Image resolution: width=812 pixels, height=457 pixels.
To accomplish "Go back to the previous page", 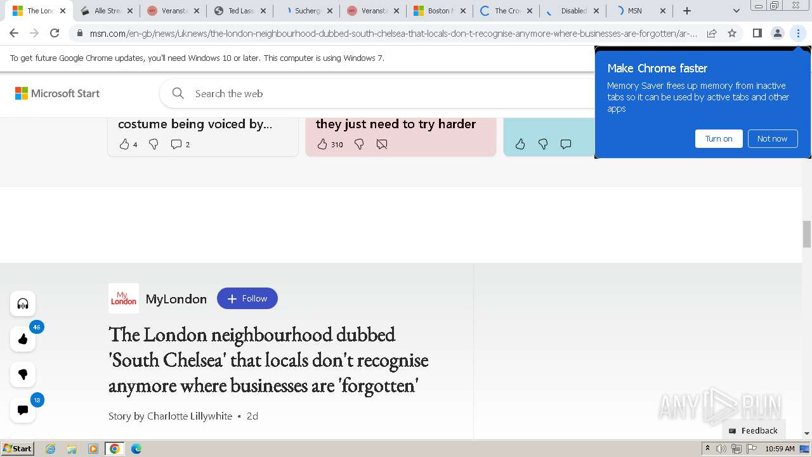I will 14,33.
